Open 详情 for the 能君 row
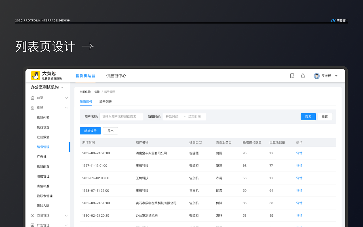This screenshot has height=227, width=363. [299, 191]
